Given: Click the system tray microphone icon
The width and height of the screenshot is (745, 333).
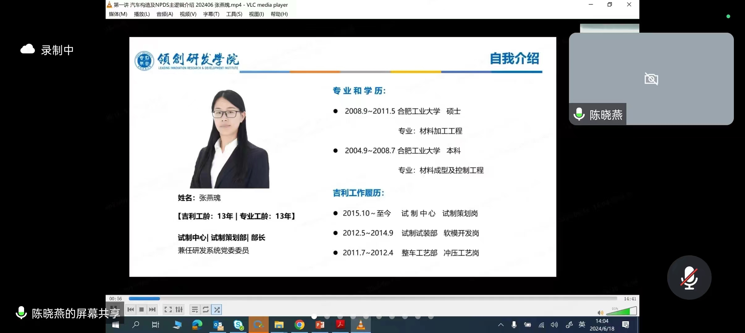Looking at the screenshot, I should [514, 325].
